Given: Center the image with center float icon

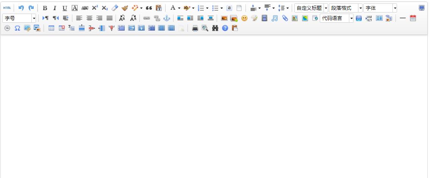Looking at the screenshot, I should (211, 18).
